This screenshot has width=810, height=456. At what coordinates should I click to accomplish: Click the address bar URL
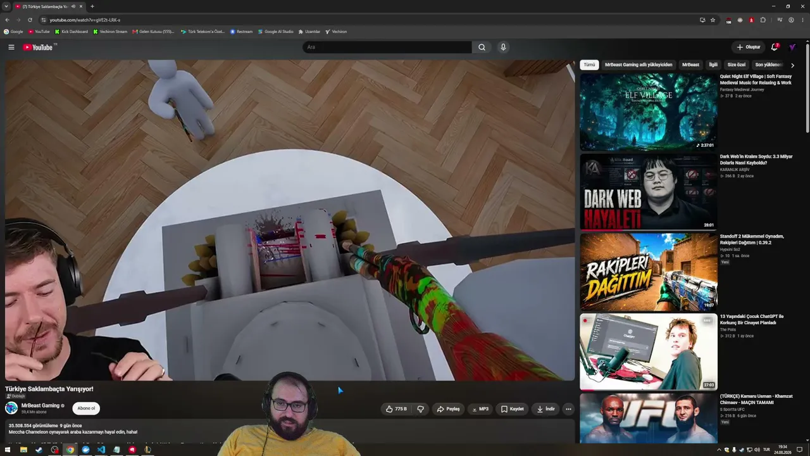point(85,20)
